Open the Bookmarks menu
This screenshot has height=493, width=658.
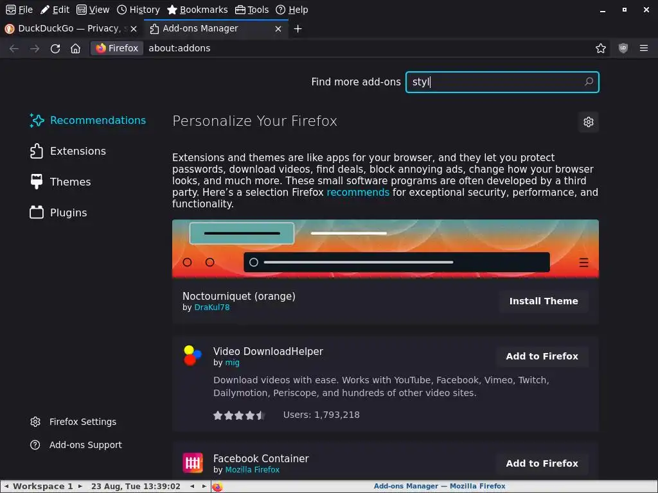click(197, 10)
